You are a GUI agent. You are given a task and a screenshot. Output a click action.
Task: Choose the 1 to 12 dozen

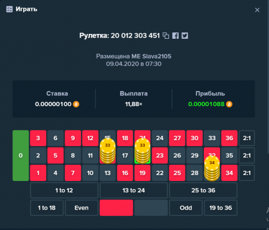pos(64,190)
